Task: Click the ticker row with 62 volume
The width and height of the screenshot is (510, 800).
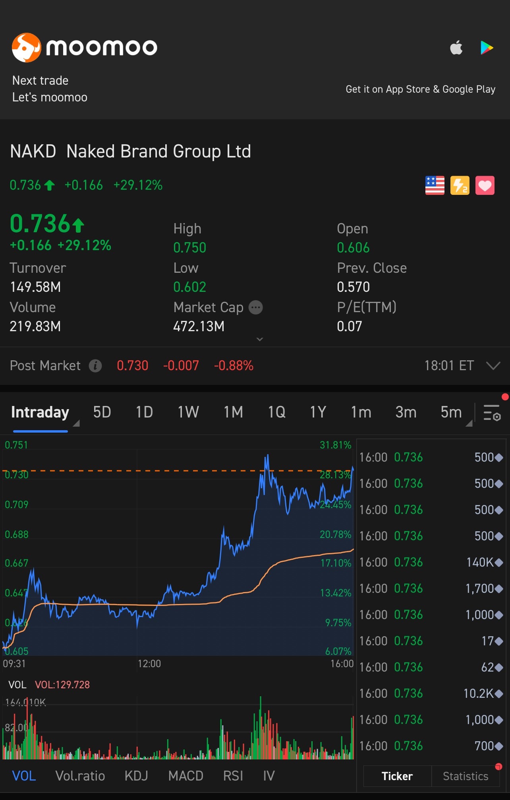Action: click(x=431, y=667)
